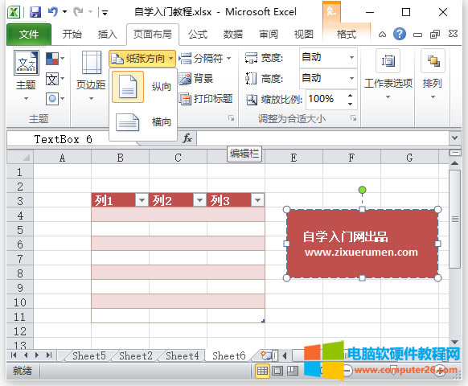The image size is (468, 386).
Task: Select row 5 header
Action: click(20, 230)
